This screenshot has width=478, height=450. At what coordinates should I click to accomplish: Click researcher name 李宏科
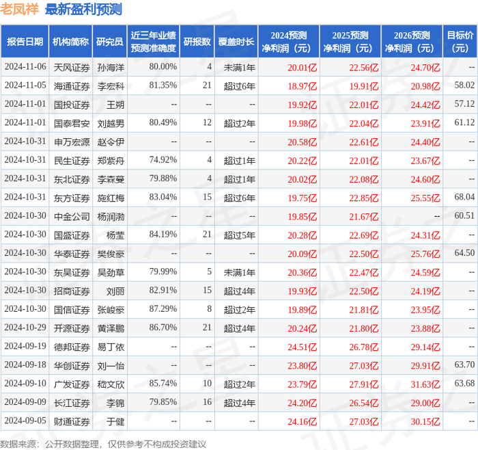click(111, 86)
